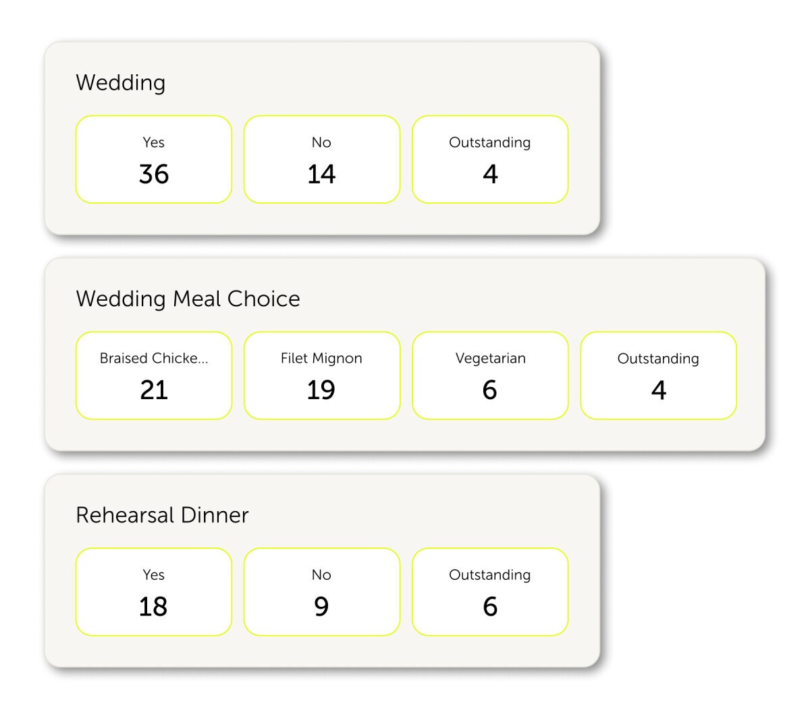View Outstanding responses in the Wedding section
The height and width of the screenshot is (708, 810).
[490, 159]
